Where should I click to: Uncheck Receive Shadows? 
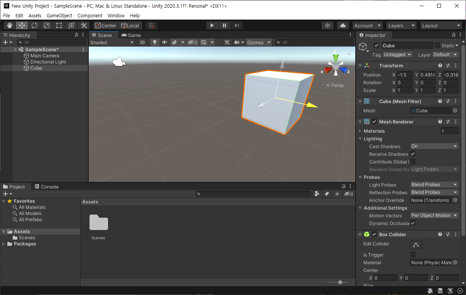(413, 154)
